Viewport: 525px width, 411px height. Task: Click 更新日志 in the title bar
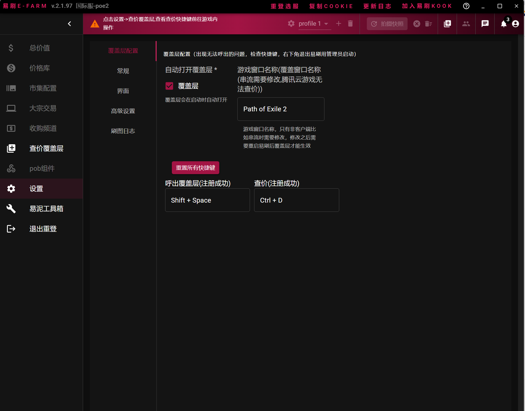pos(377,6)
